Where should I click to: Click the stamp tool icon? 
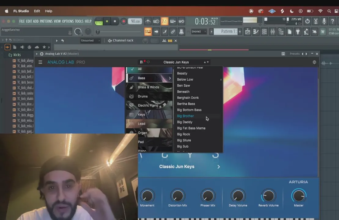tap(181, 31)
